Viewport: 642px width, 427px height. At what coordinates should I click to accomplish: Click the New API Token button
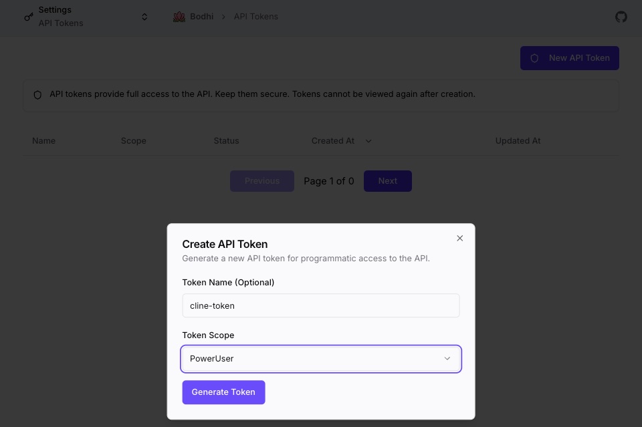click(569, 58)
